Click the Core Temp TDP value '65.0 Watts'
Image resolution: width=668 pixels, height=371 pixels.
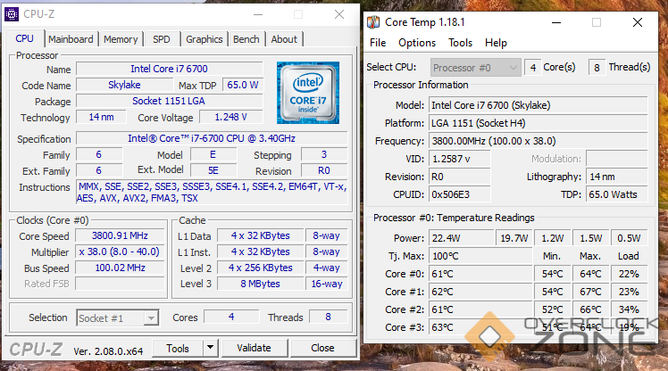[617, 194]
